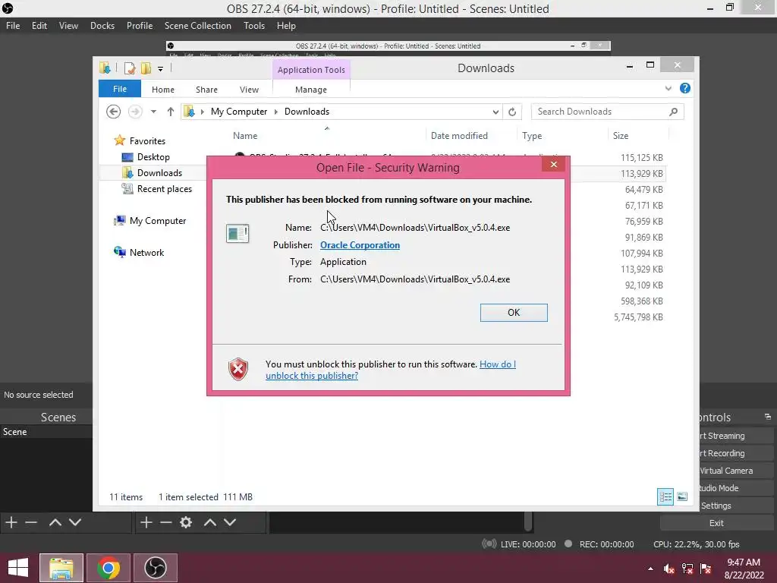Select Scene in OBS Scenes list
The width and height of the screenshot is (777, 583).
(x=46, y=432)
